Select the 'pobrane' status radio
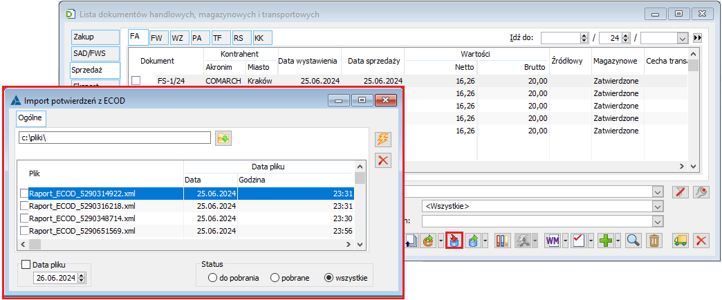The width and height of the screenshot is (722, 300). tap(275, 278)
